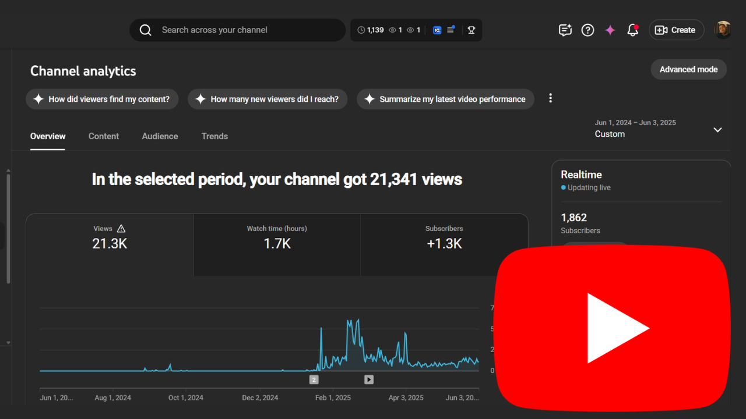Click the left vertical scrollbar thumb
Viewport: 746px width, 419px height.
(x=8, y=229)
